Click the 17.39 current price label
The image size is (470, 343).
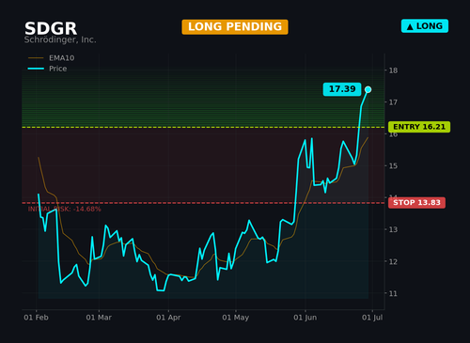click(x=342, y=89)
